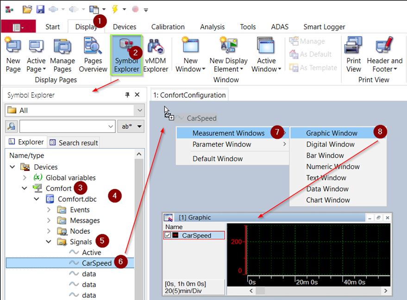
Task: Select the CarSpeed signal in the tree
Action: 97,263
